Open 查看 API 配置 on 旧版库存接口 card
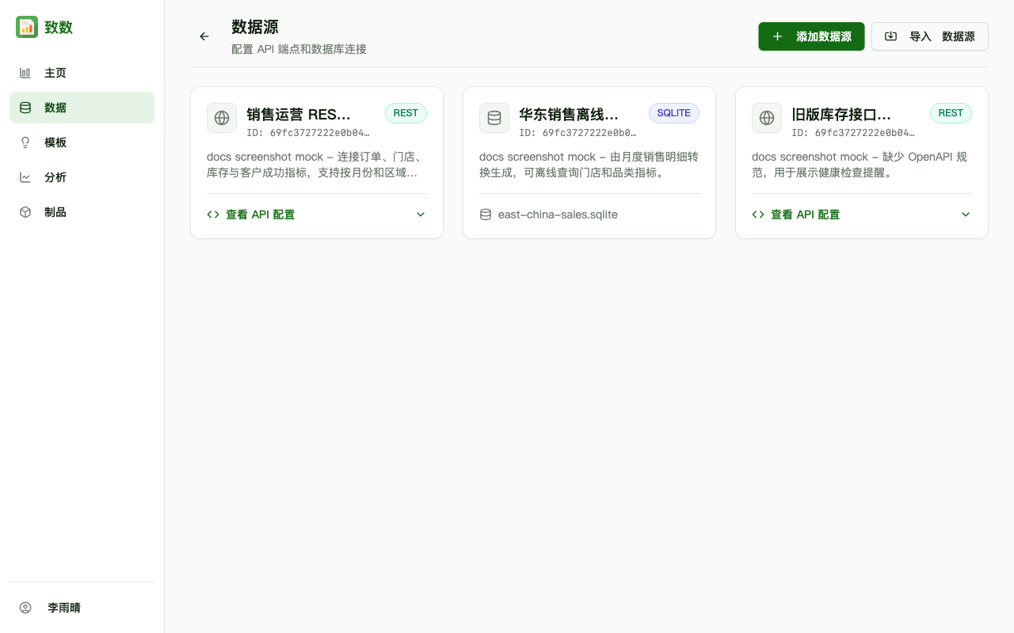 (x=862, y=214)
